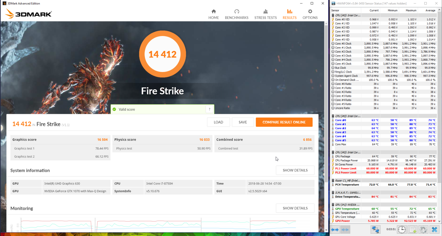Click the SAVE result button
Screen dimensions: 442x236
(x=243, y=122)
